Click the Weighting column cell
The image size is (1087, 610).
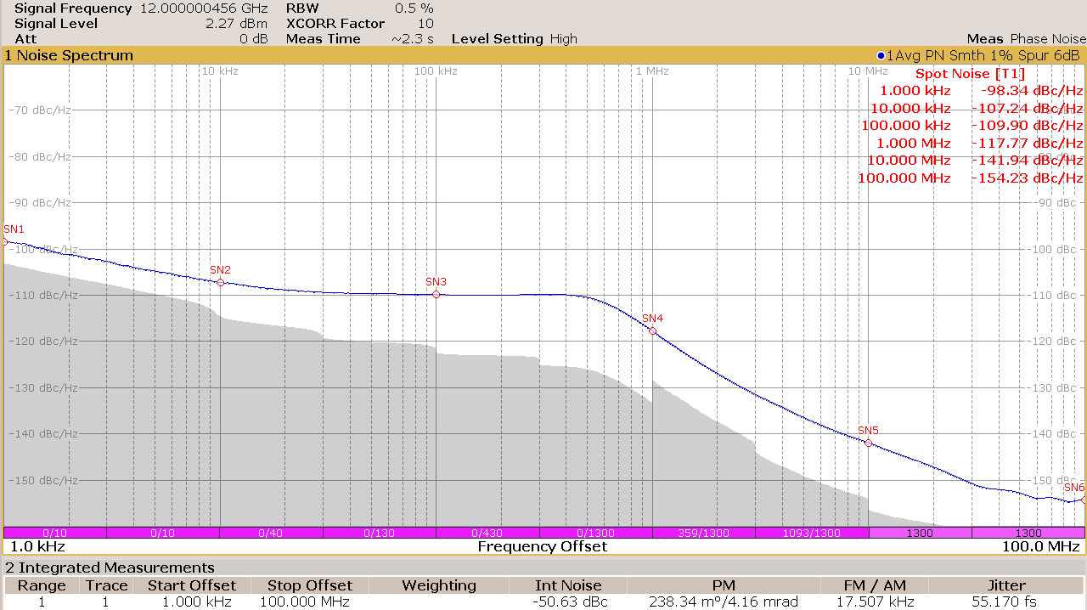[x=438, y=602]
